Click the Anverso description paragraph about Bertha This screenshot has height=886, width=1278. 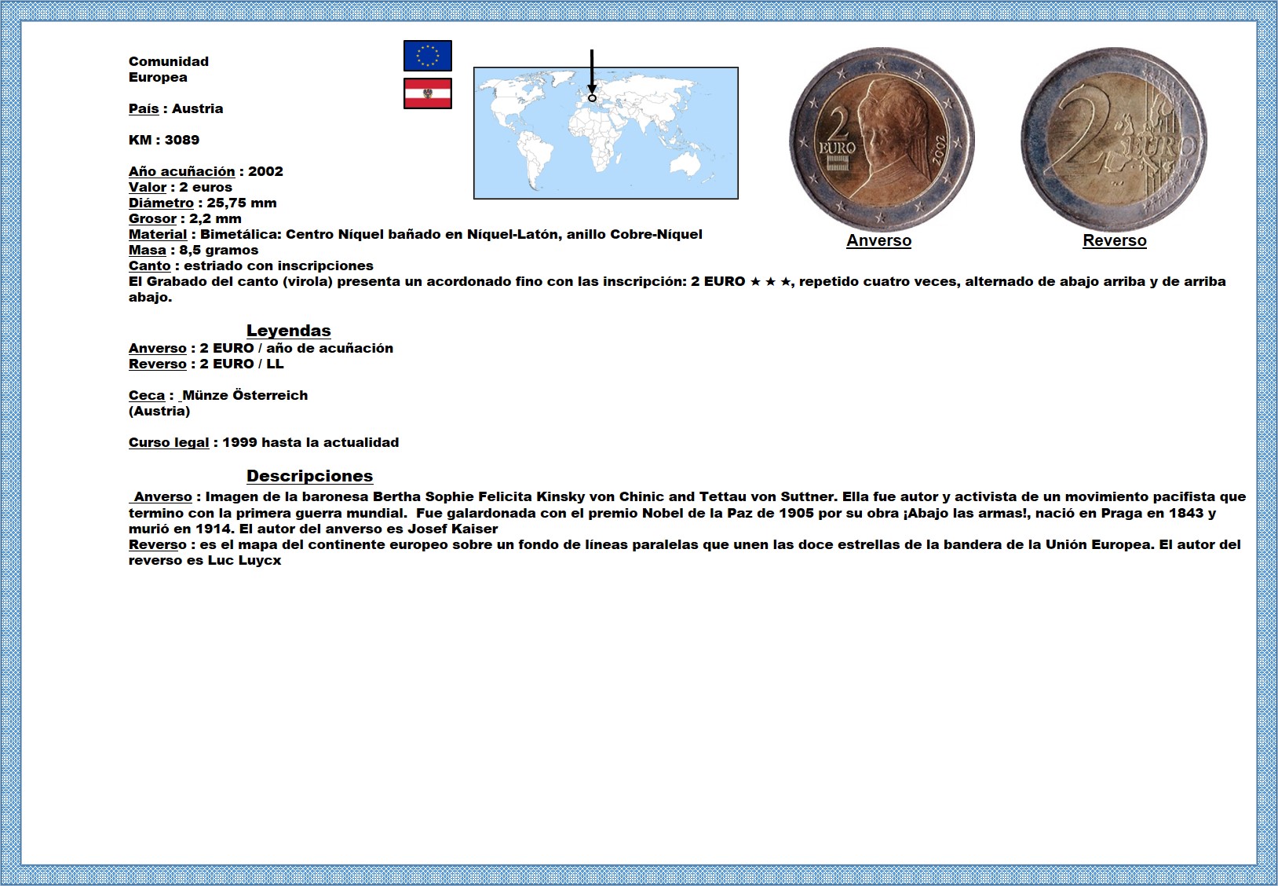[x=687, y=513]
